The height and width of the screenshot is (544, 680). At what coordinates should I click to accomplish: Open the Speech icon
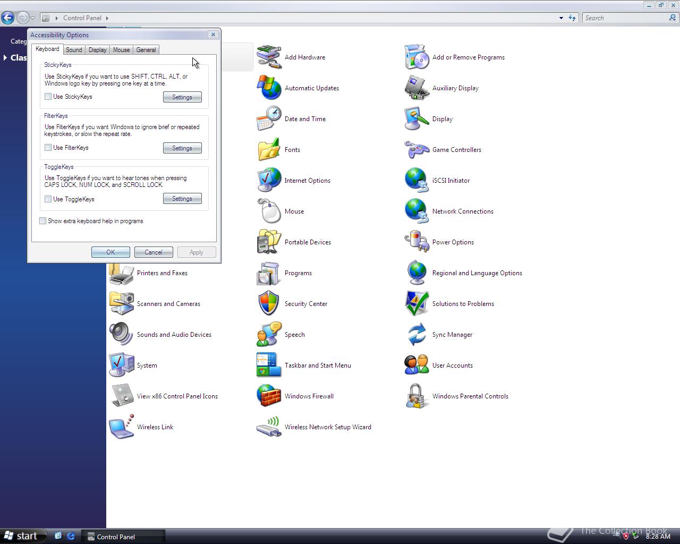[x=269, y=335]
